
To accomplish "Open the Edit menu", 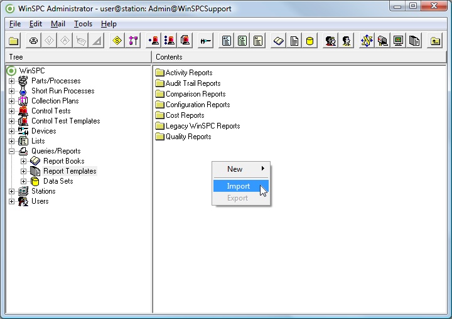I will click(x=36, y=24).
